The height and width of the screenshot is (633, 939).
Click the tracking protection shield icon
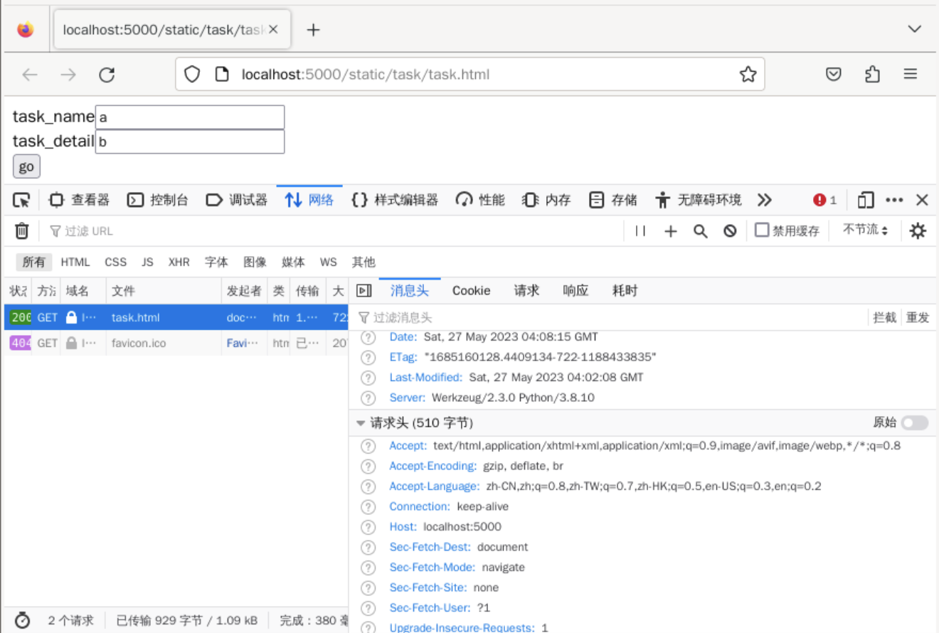[192, 74]
